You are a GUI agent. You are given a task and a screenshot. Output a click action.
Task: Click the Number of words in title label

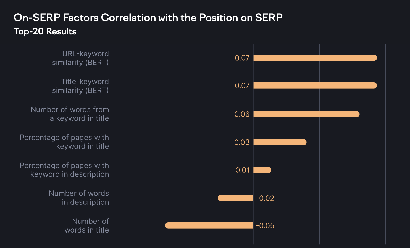[87, 226]
